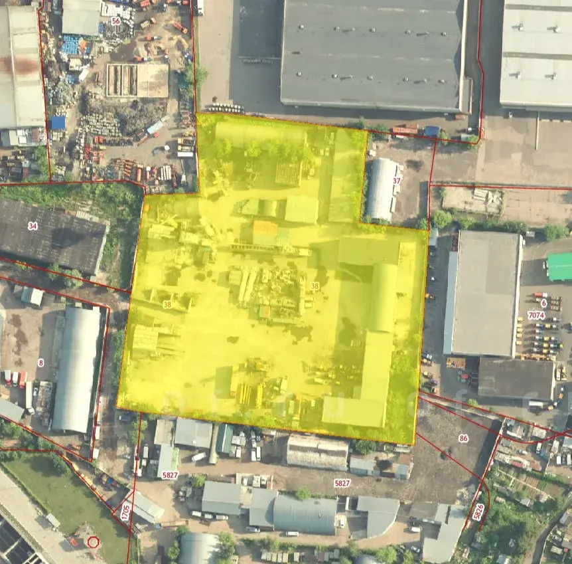Screen dimensions: 572x564
Task: Select parcel label 37 beside arched hangar
Action: tap(397, 181)
